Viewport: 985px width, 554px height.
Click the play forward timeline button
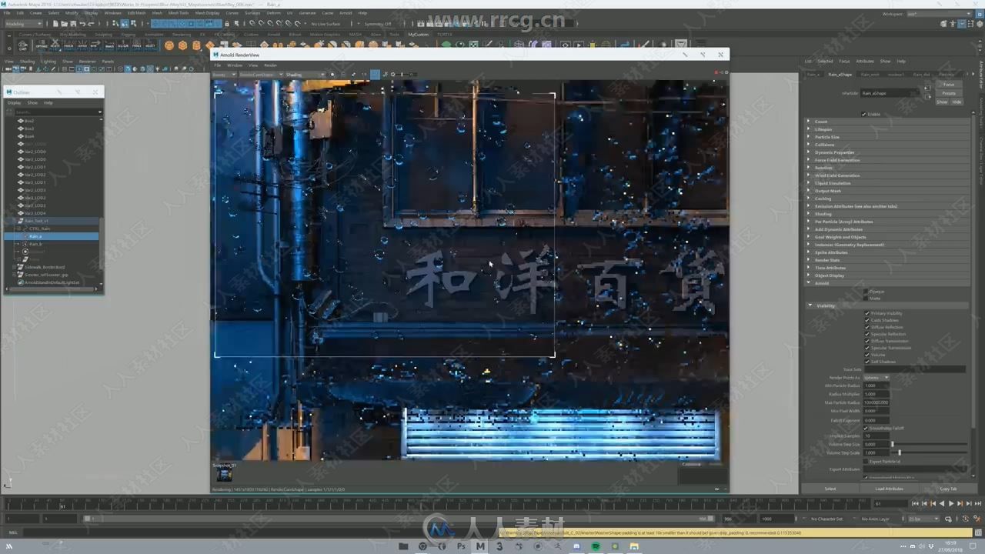tap(950, 503)
